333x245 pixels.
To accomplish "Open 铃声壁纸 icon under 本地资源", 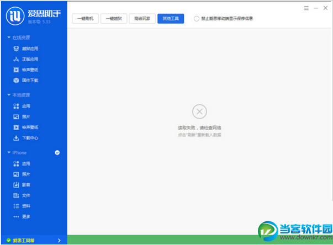I will [x=16, y=127].
